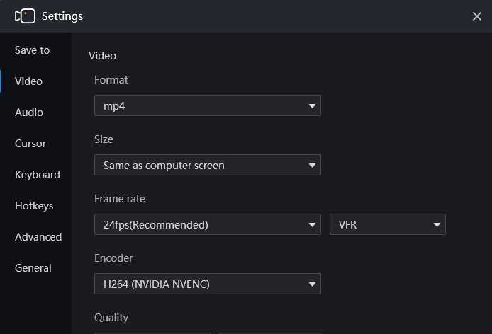The height and width of the screenshot is (334, 492).
Task: Open the General settings section
Action: [33, 268]
